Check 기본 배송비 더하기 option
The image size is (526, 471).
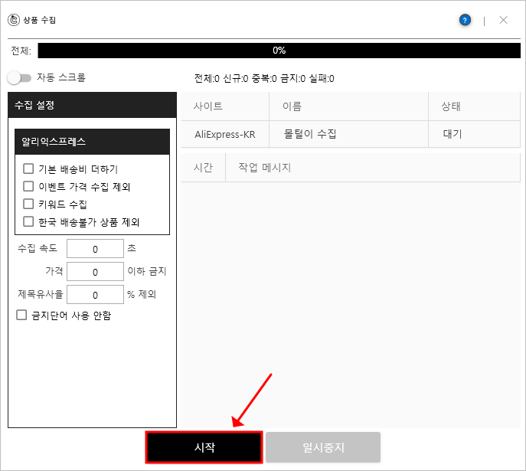[28, 168]
